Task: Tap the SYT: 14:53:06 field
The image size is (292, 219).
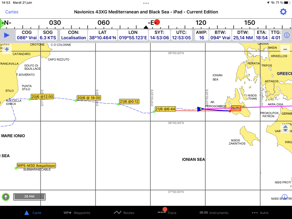Action: point(160,35)
